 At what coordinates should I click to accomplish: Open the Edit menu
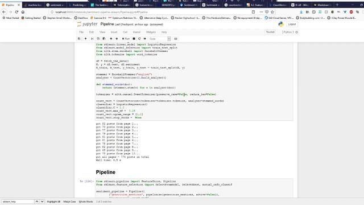92,32
